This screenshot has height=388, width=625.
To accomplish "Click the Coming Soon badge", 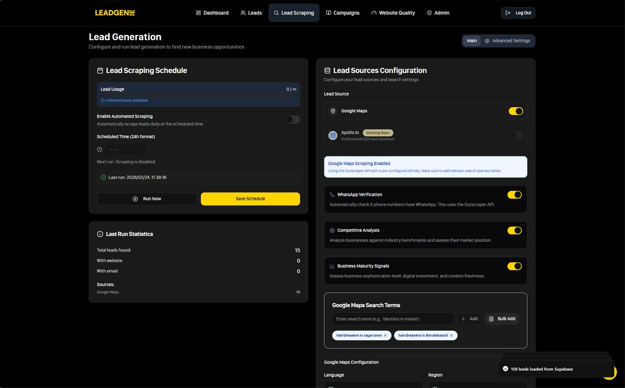I will point(378,133).
